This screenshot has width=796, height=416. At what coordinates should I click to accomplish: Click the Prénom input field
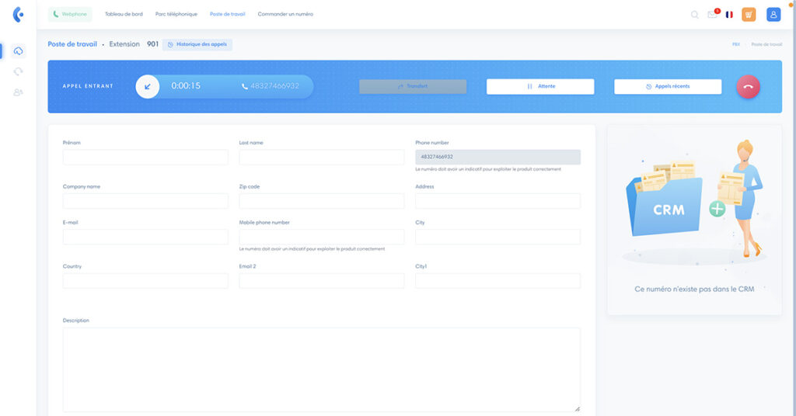click(145, 158)
